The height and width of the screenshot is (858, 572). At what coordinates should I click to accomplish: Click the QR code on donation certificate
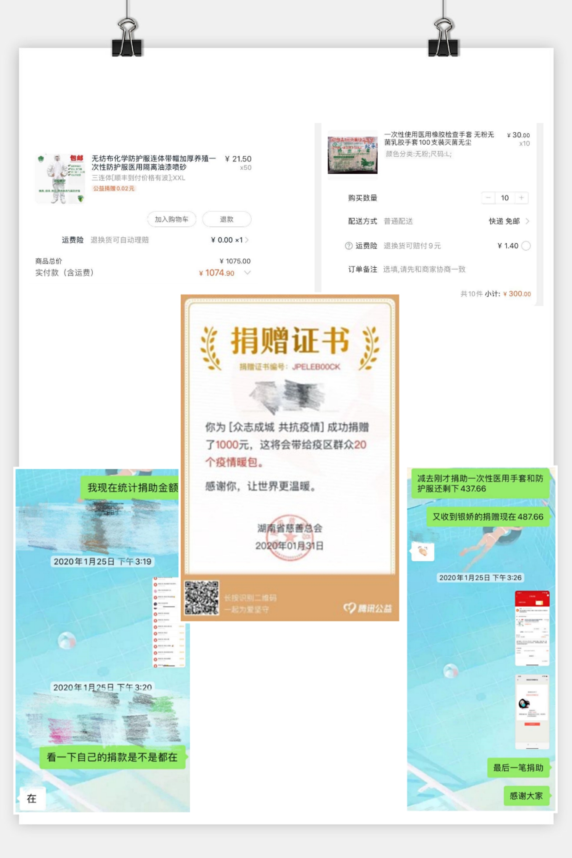pos(202,598)
